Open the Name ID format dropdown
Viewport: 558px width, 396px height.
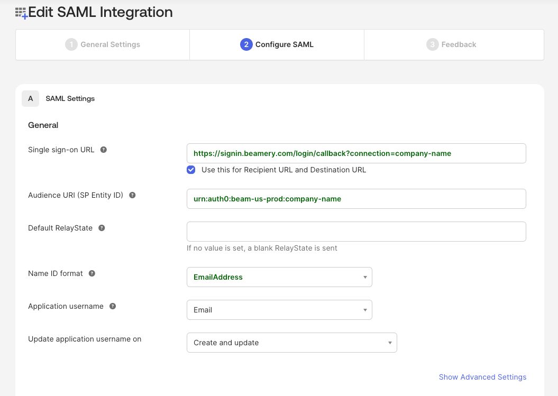279,277
